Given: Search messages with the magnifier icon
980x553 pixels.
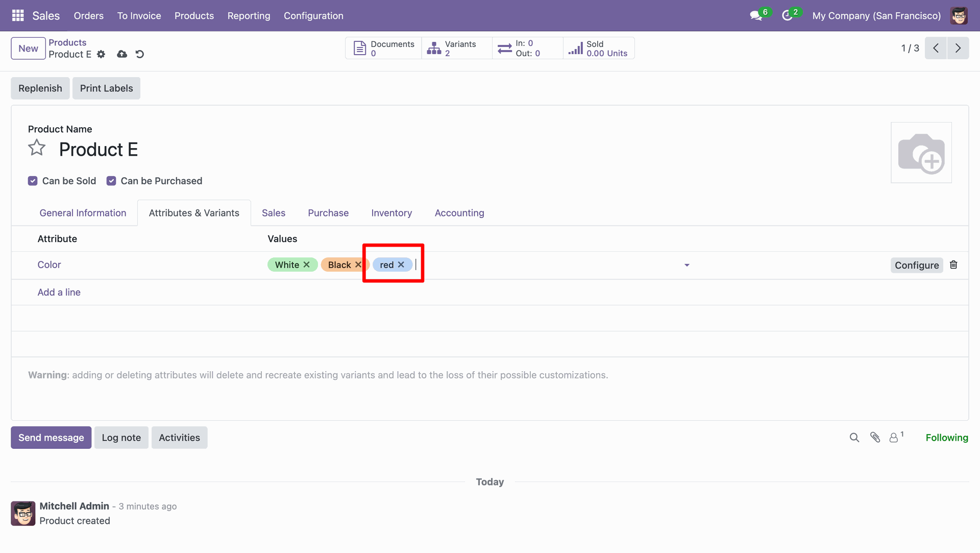Looking at the screenshot, I should pos(854,438).
